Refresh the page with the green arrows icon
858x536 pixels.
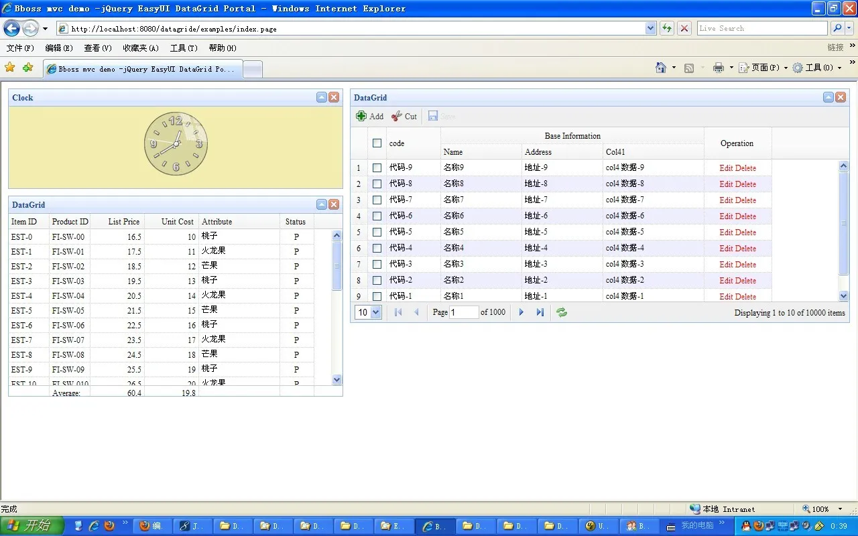667,28
